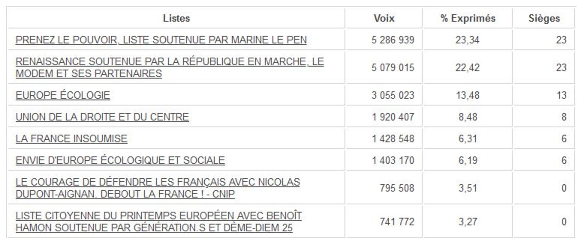Image resolution: width=581 pixels, height=238 pixels.
Task: Click the Dupont-Aignan Debout la France link
Action: (158, 182)
